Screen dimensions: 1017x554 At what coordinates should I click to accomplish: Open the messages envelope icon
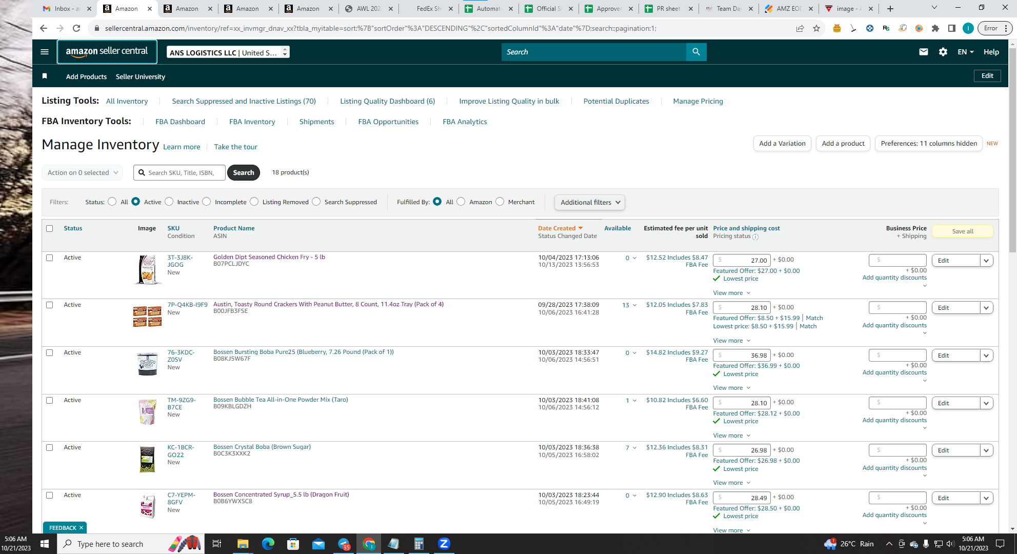point(923,52)
